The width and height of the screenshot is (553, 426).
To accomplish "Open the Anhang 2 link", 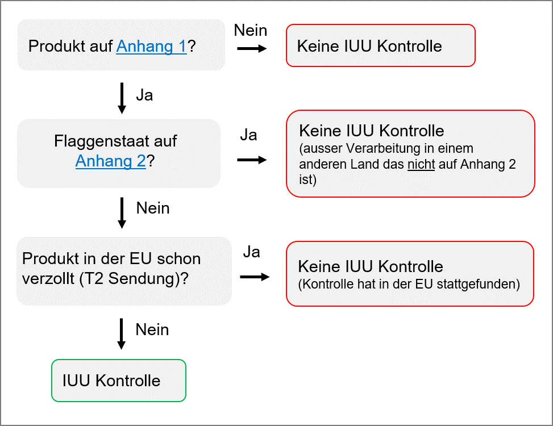I will [111, 161].
